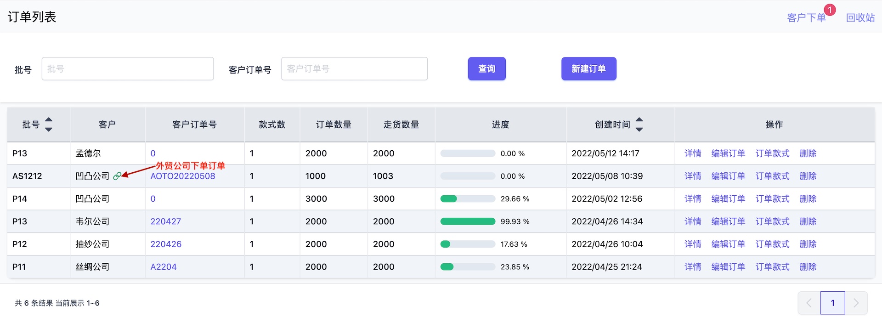Screen dimensions: 882x317
Task: Sort by 批号 column arrows
Action: [48, 125]
